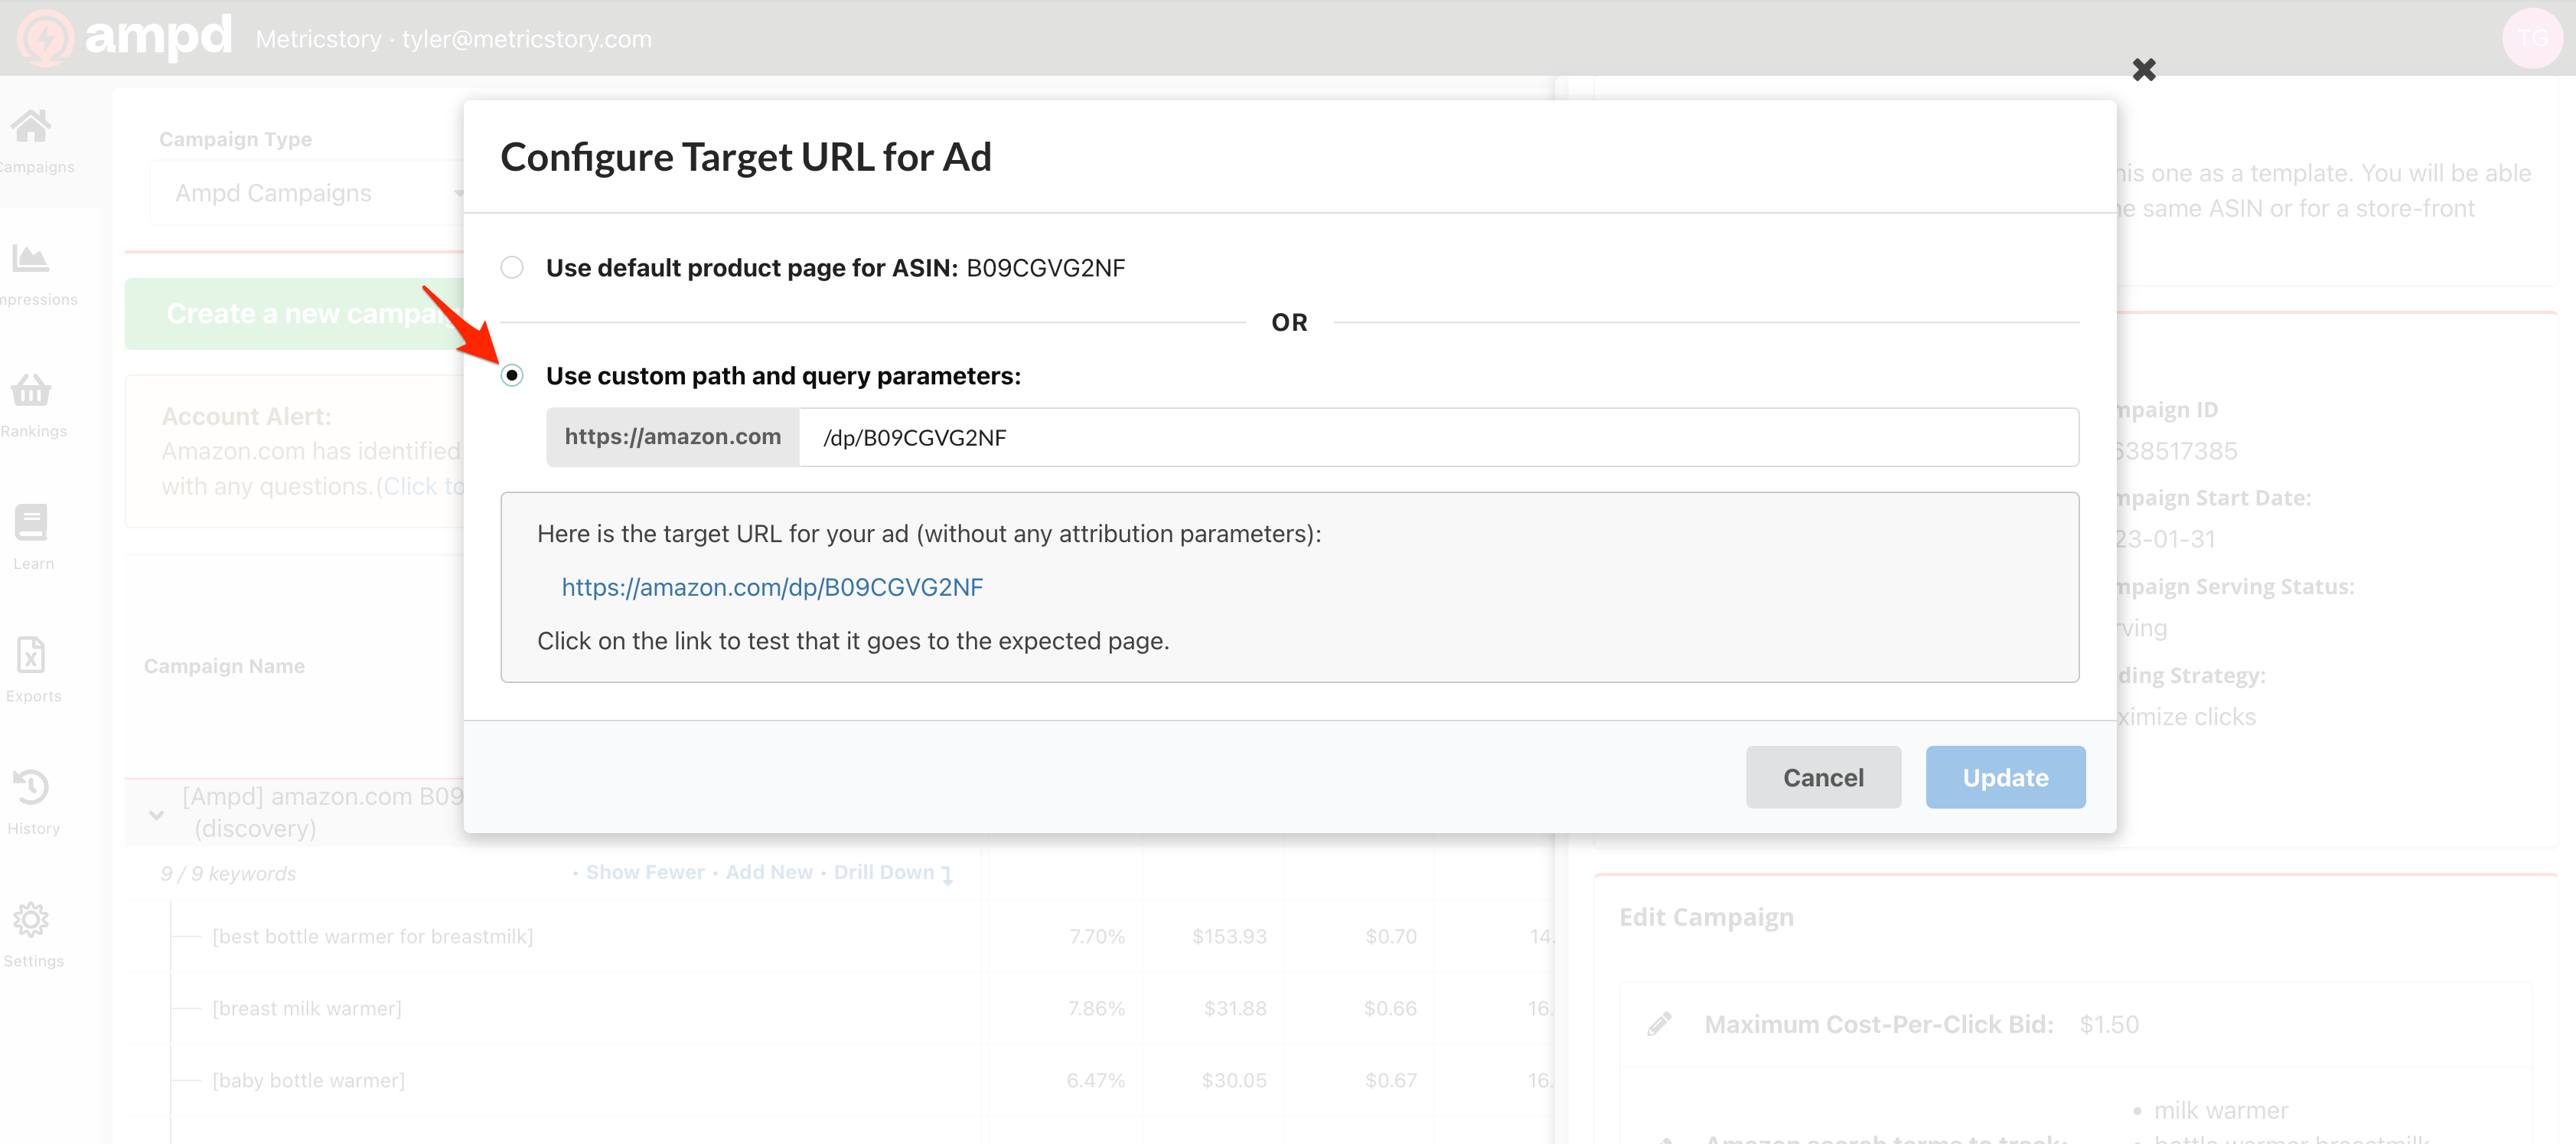Open the Rankings basket icon in the sidebar
2576x1144 pixels.
click(x=31, y=391)
